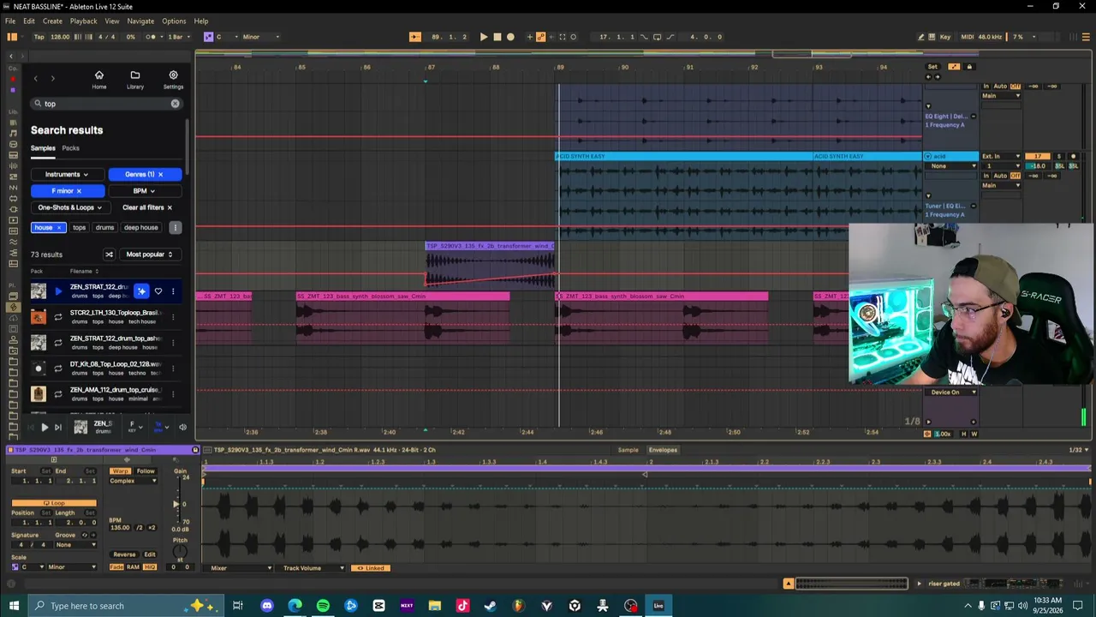Open the Most popular sort dropdown
1096x617 pixels.
150,255
